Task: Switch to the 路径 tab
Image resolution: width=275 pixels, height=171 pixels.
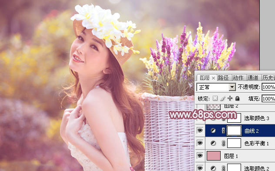Action: pos(223,78)
